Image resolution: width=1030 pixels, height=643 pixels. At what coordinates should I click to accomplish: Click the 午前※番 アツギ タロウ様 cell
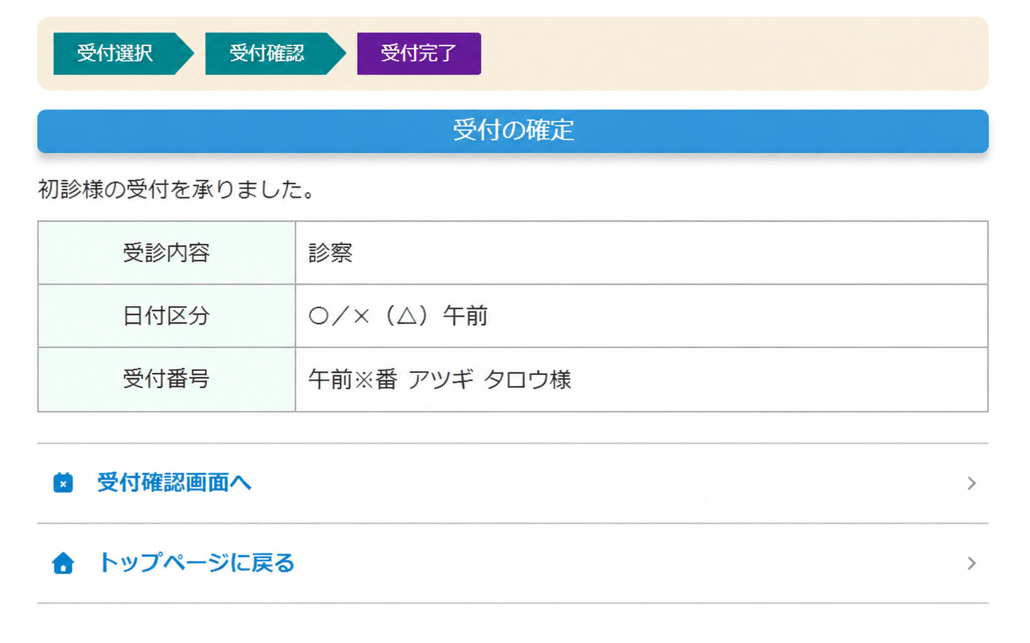pos(641,379)
